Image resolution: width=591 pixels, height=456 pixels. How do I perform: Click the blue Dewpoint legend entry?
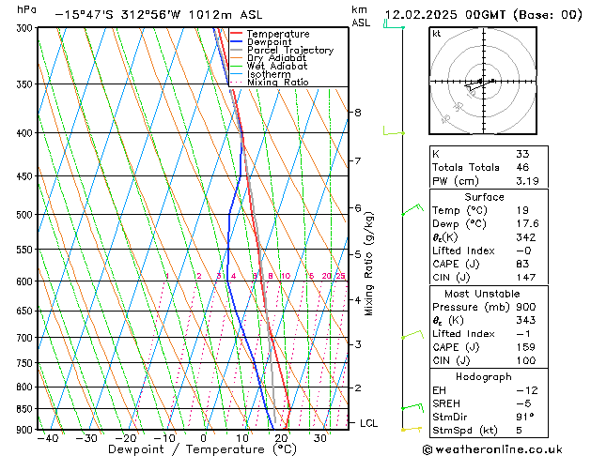(x=269, y=42)
